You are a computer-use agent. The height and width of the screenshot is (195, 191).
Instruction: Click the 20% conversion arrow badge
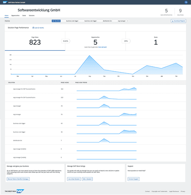pos(126,41)
